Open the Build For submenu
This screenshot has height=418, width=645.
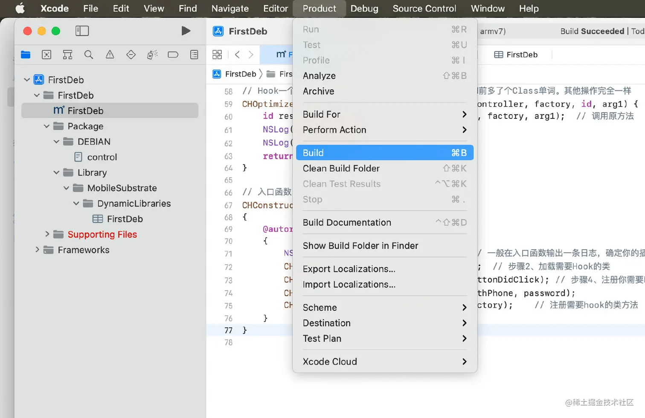[x=385, y=114]
